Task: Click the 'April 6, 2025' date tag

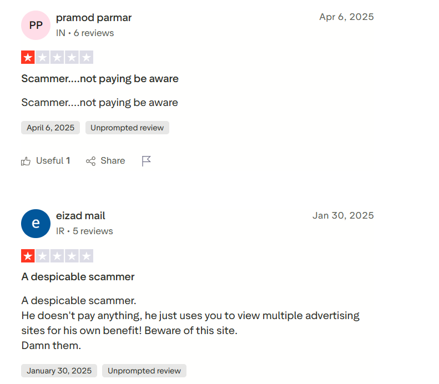Action: point(51,128)
